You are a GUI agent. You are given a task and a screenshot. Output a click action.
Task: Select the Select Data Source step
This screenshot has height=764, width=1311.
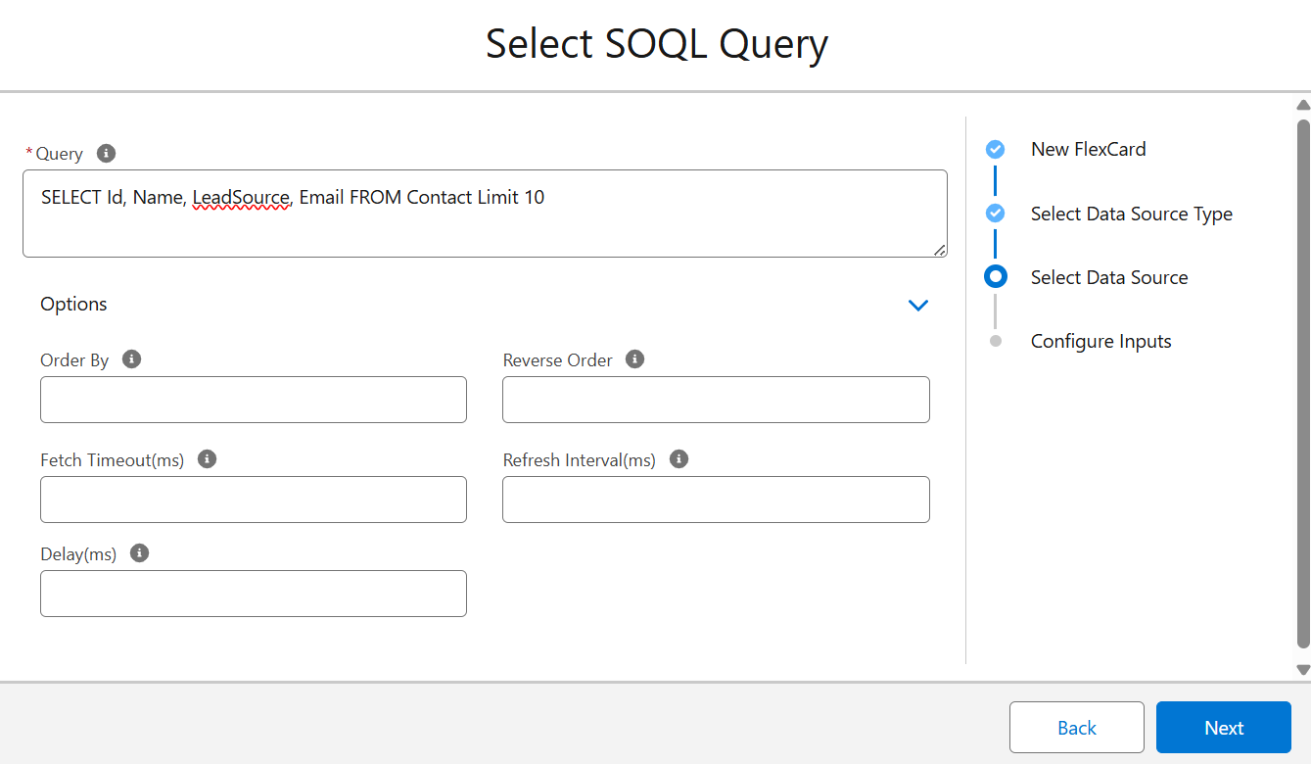[1108, 277]
